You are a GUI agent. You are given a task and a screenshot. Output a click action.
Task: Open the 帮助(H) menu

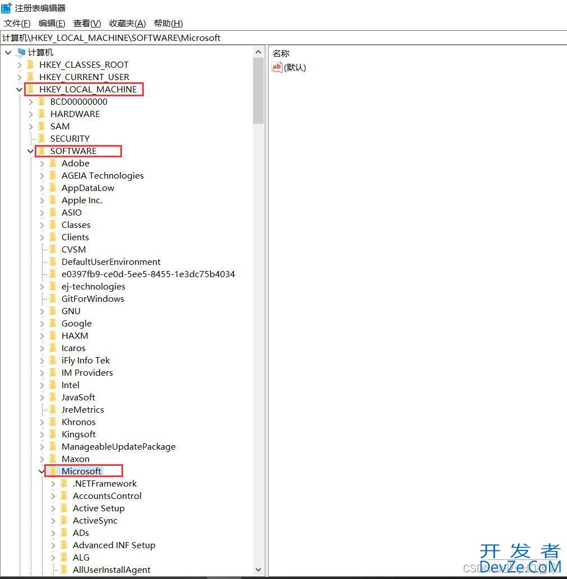(x=168, y=24)
